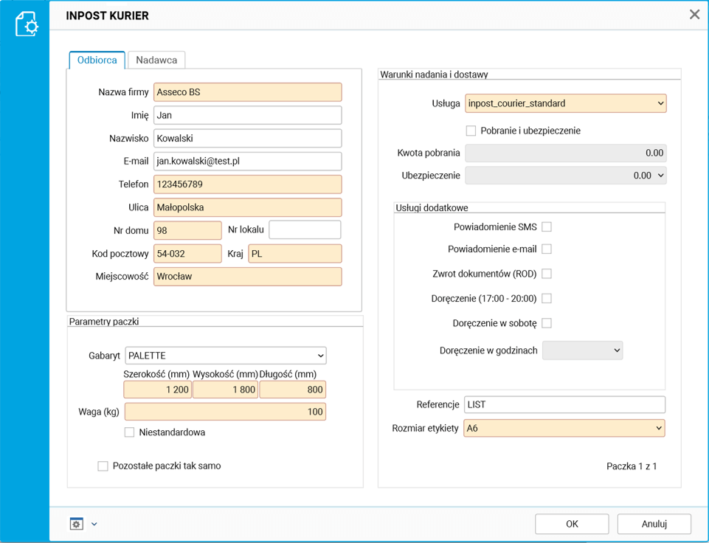Switch to the Nadawca tab
This screenshot has height=543, width=709.
pos(156,60)
